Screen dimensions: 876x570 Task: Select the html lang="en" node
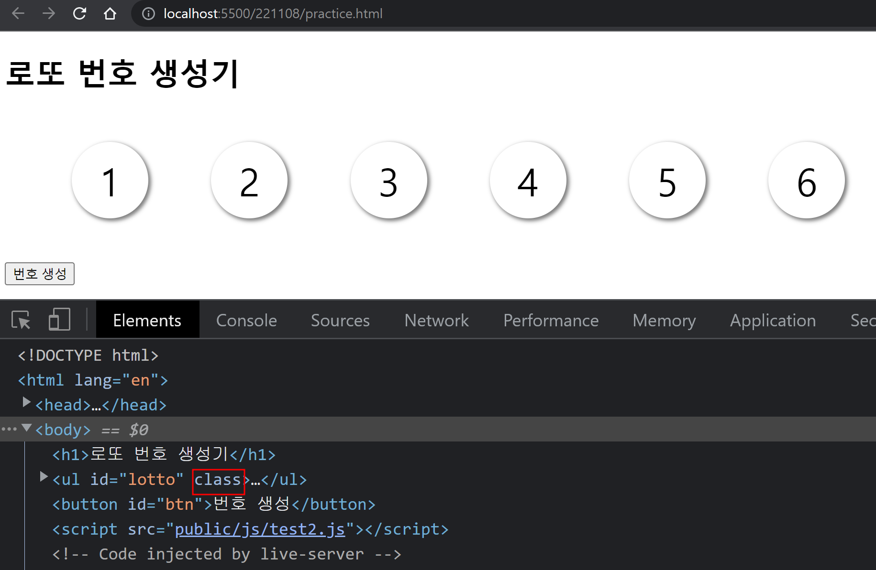pyautogui.click(x=93, y=380)
